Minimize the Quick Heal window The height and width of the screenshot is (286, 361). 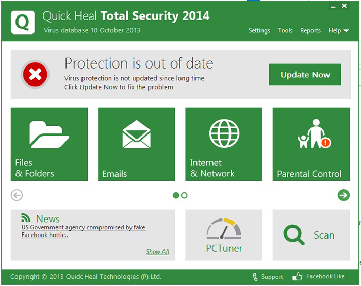point(333,6)
